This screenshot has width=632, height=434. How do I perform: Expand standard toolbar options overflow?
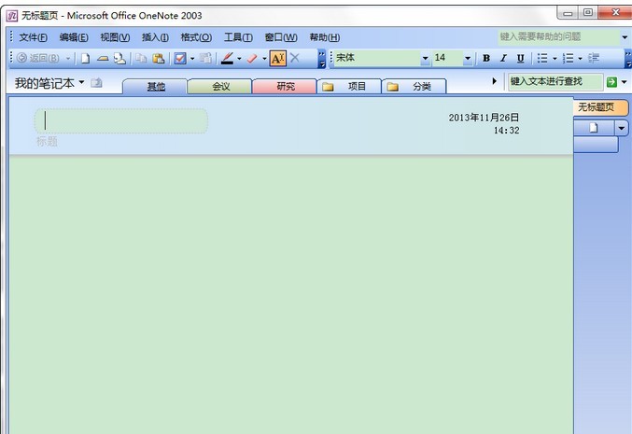[x=322, y=59]
